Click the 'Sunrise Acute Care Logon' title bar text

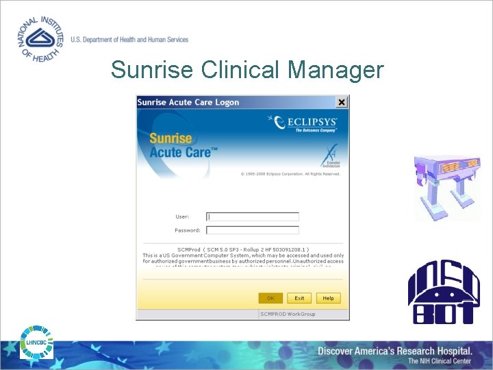[188, 102]
